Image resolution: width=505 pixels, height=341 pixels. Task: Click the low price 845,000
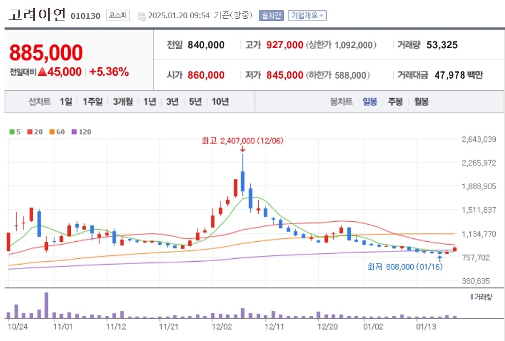[284, 75]
